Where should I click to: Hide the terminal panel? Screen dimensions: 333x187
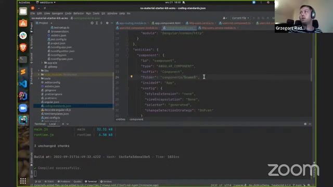click(310, 124)
